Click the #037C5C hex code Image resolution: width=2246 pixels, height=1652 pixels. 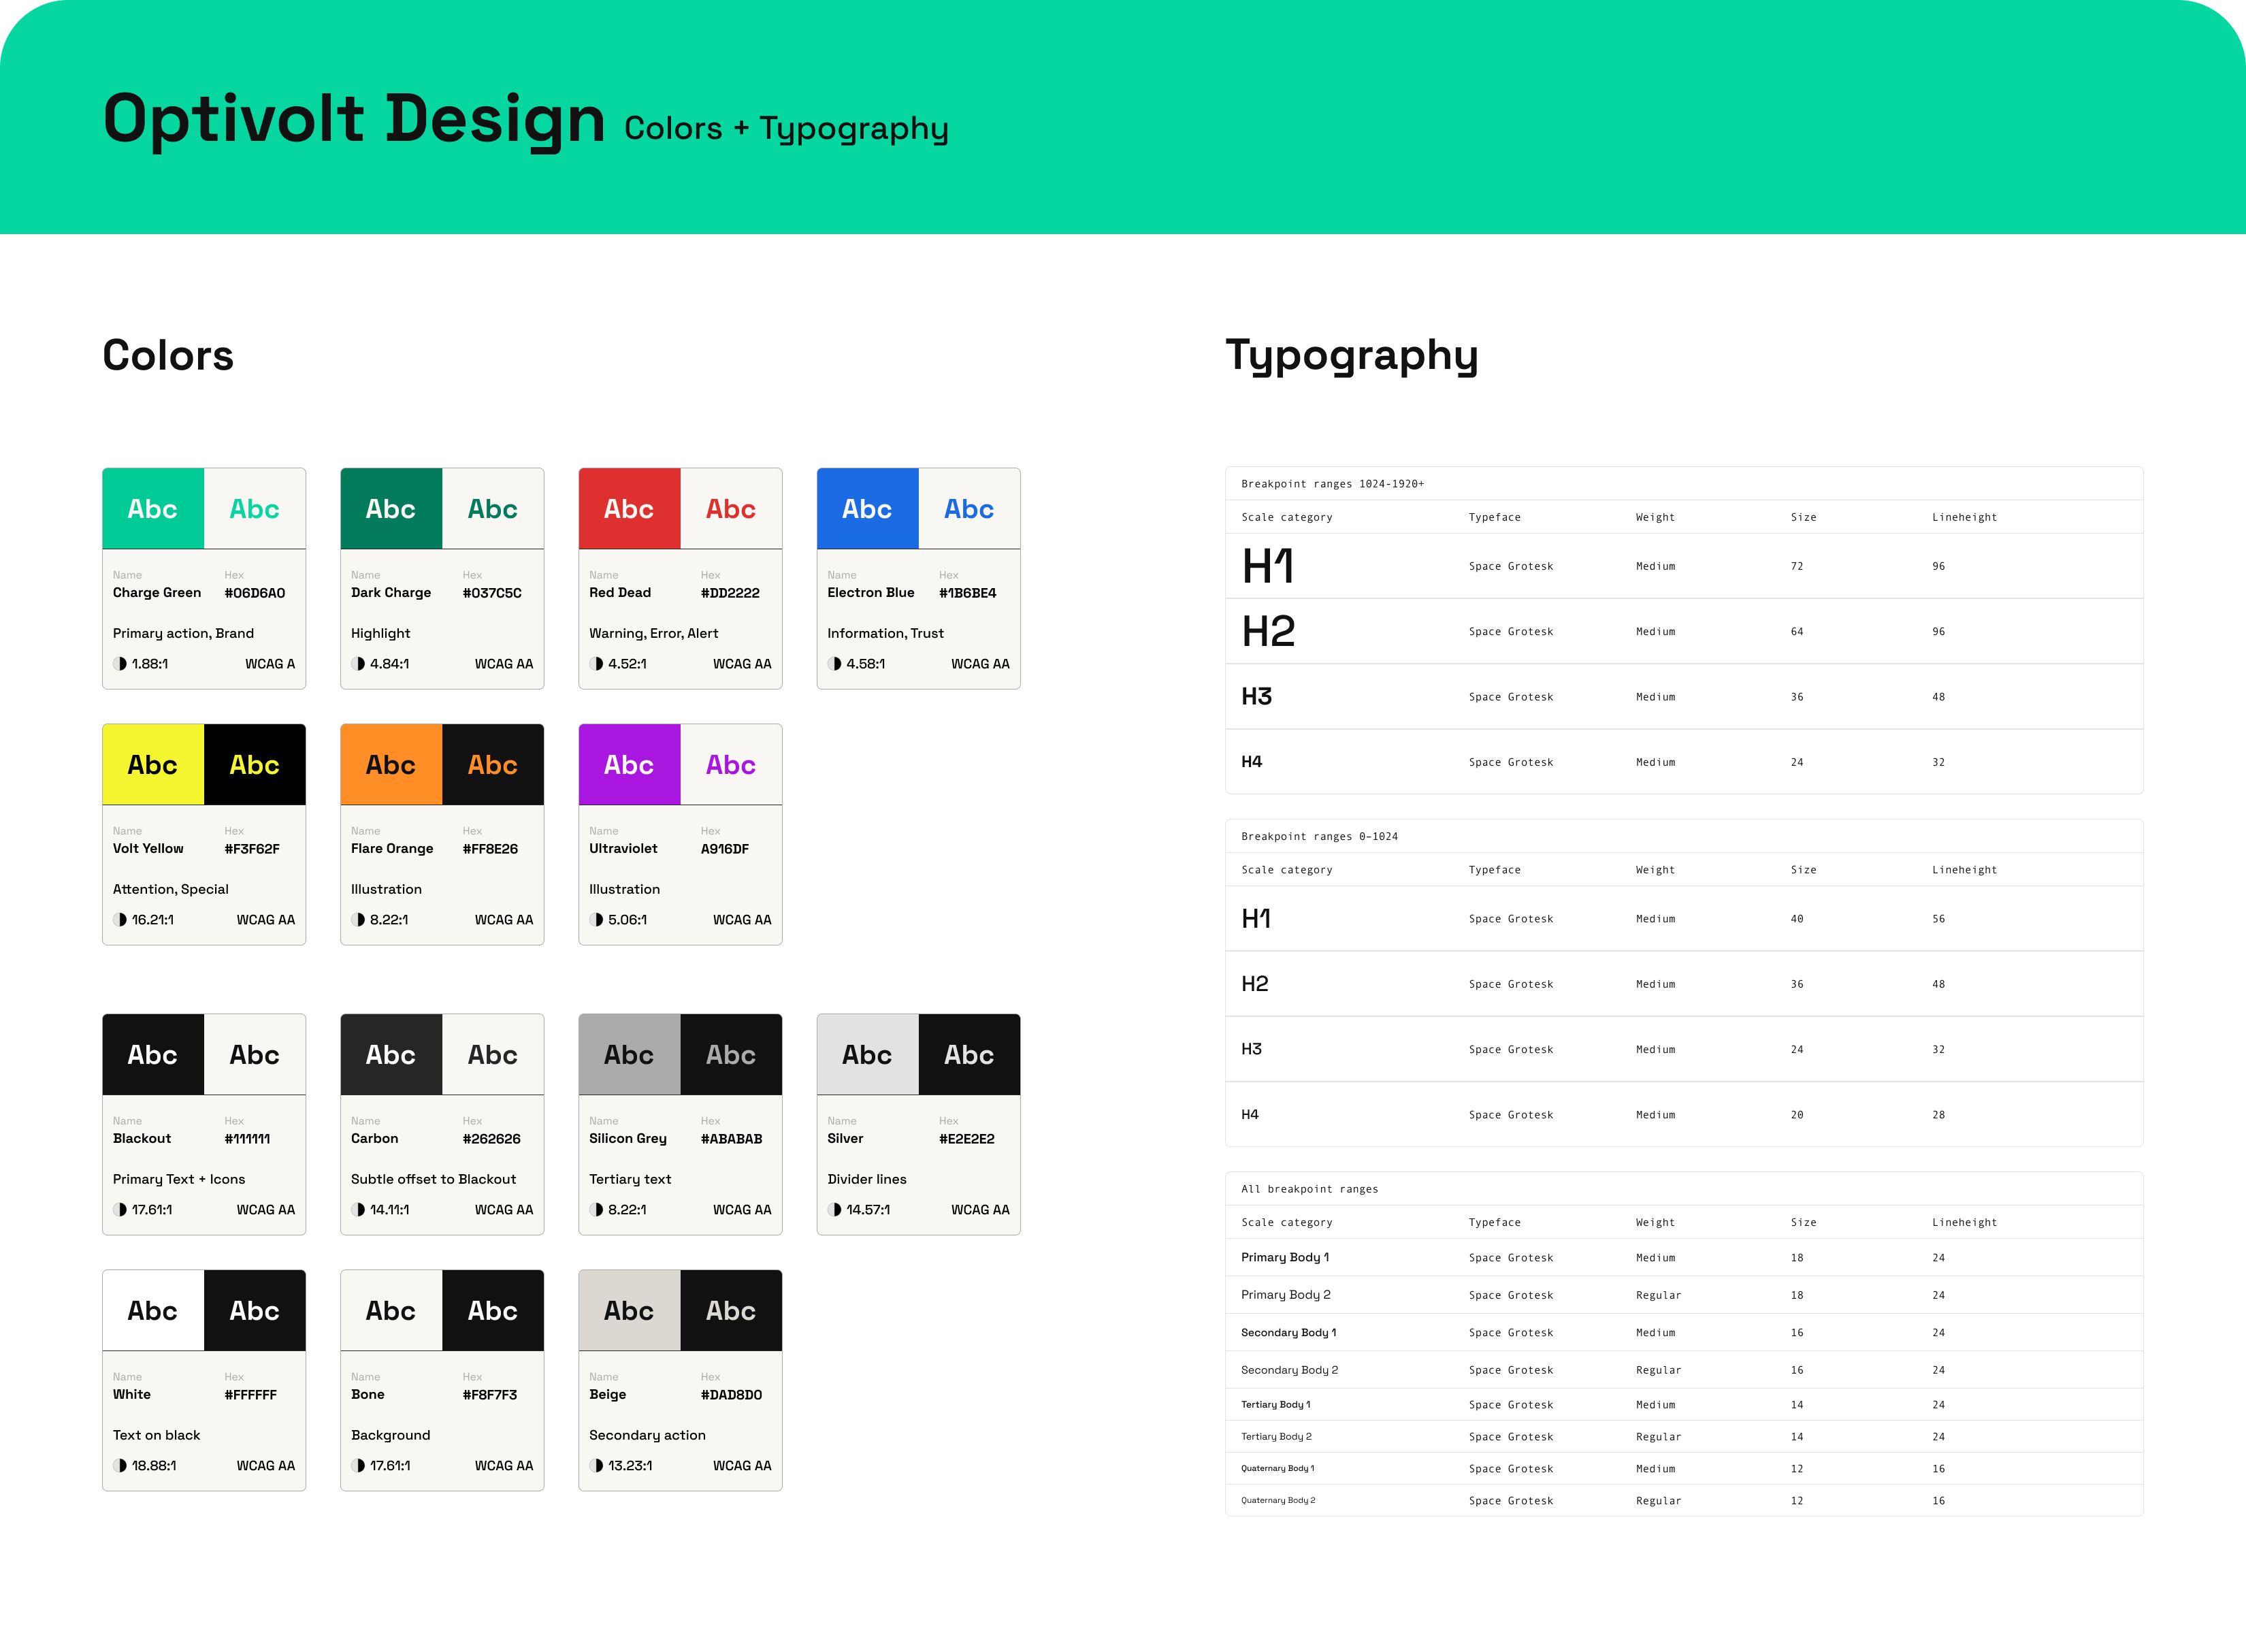pyautogui.click(x=492, y=593)
